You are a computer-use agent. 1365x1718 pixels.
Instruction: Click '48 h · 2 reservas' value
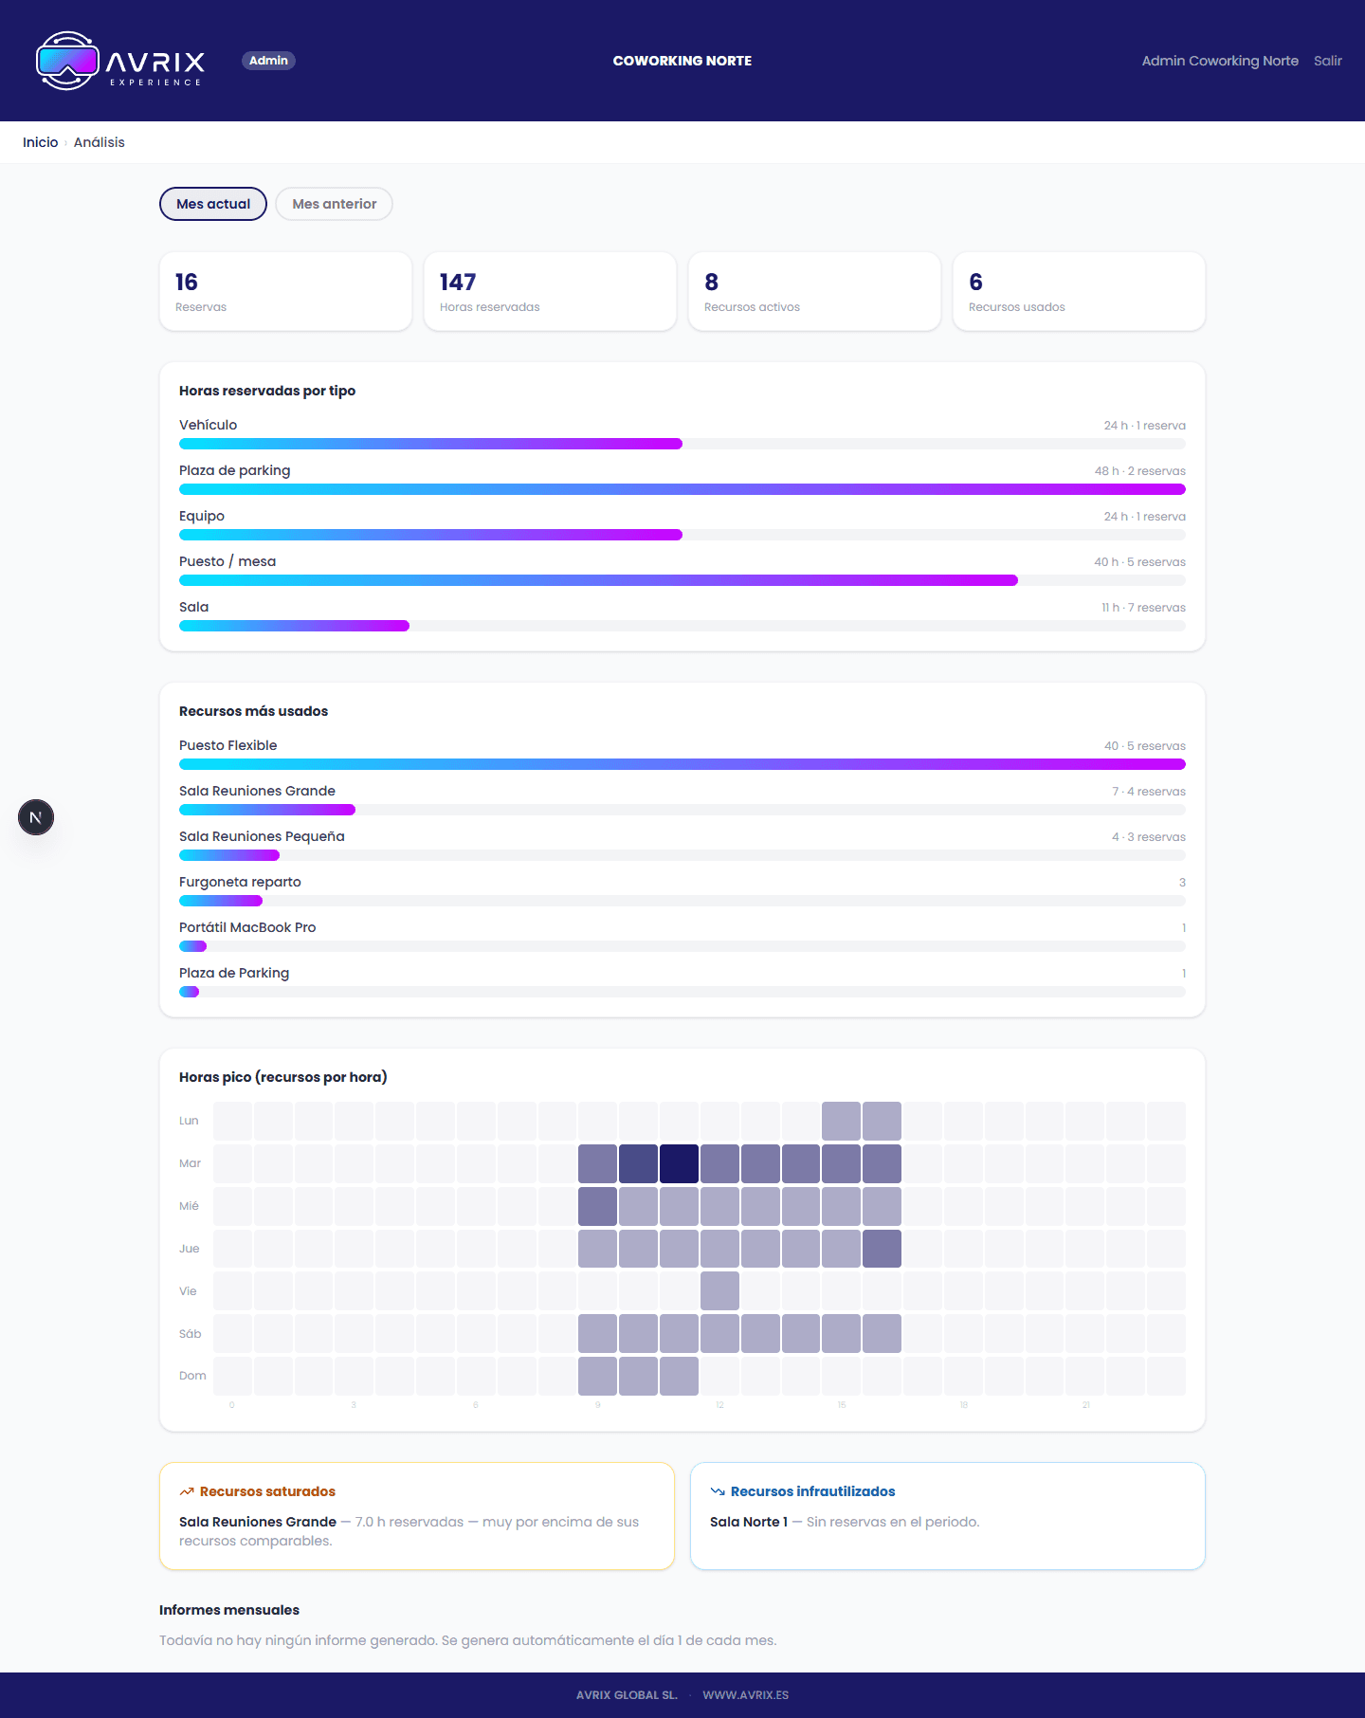[1140, 471]
